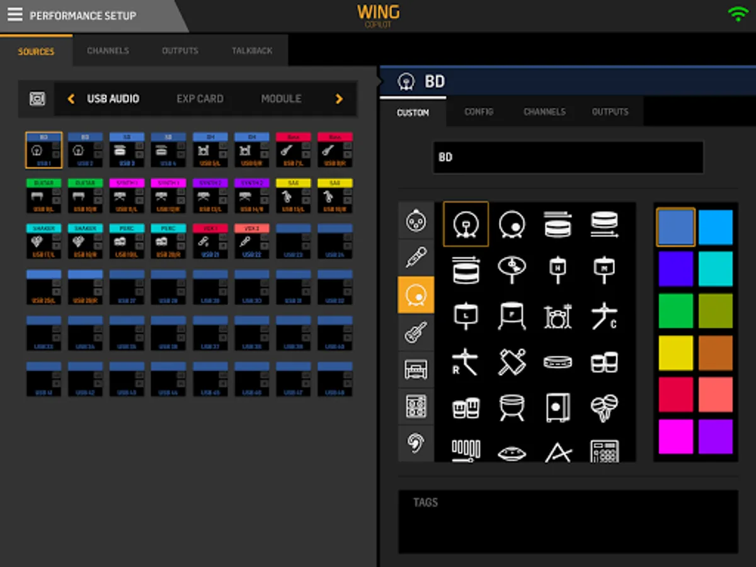
Task: Switch to the Channels tab at top
Action: (x=108, y=50)
